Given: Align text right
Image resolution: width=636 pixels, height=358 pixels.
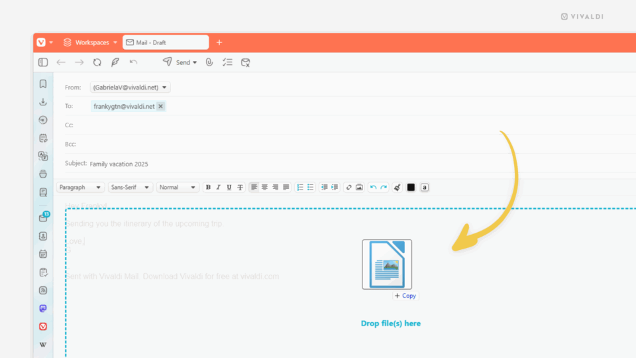Looking at the screenshot, I should coord(276,187).
